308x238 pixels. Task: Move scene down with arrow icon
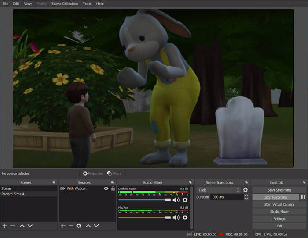click(x=30, y=226)
